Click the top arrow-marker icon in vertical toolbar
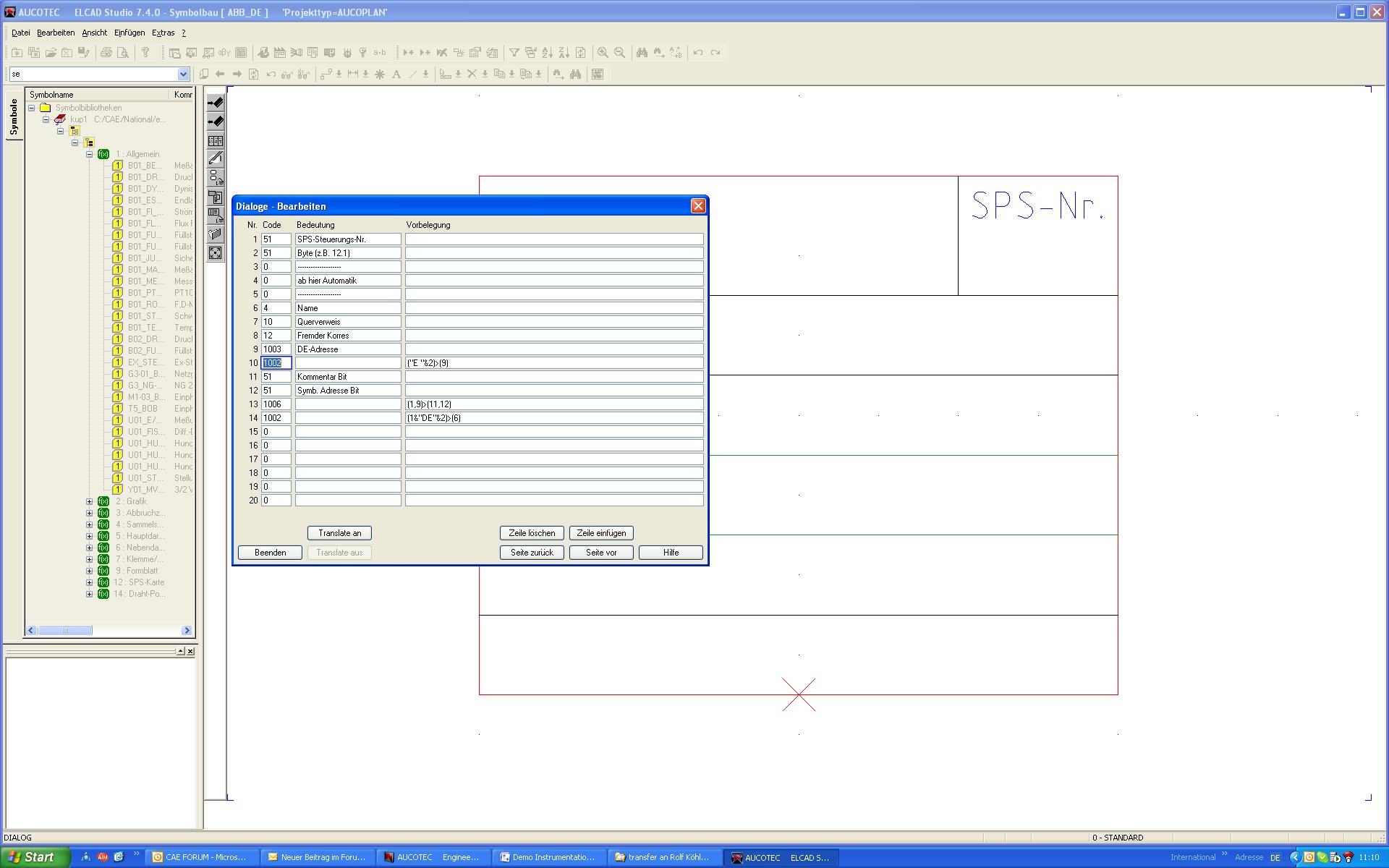Viewport: 1389px width, 868px height. point(216,103)
